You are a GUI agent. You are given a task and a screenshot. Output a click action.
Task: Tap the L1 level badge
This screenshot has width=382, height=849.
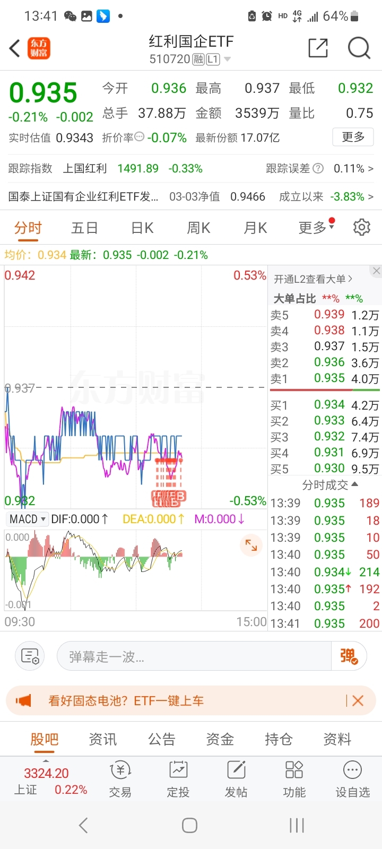coord(213,59)
